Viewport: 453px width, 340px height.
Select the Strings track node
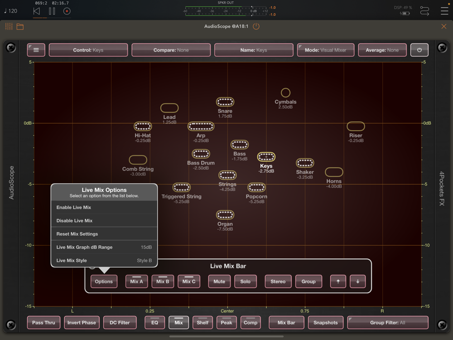(227, 175)
